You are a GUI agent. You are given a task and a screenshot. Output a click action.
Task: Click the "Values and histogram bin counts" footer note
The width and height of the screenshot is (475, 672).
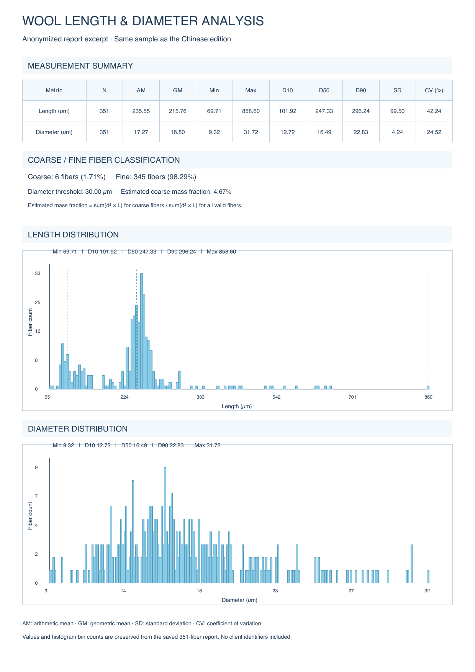[157, 637]
